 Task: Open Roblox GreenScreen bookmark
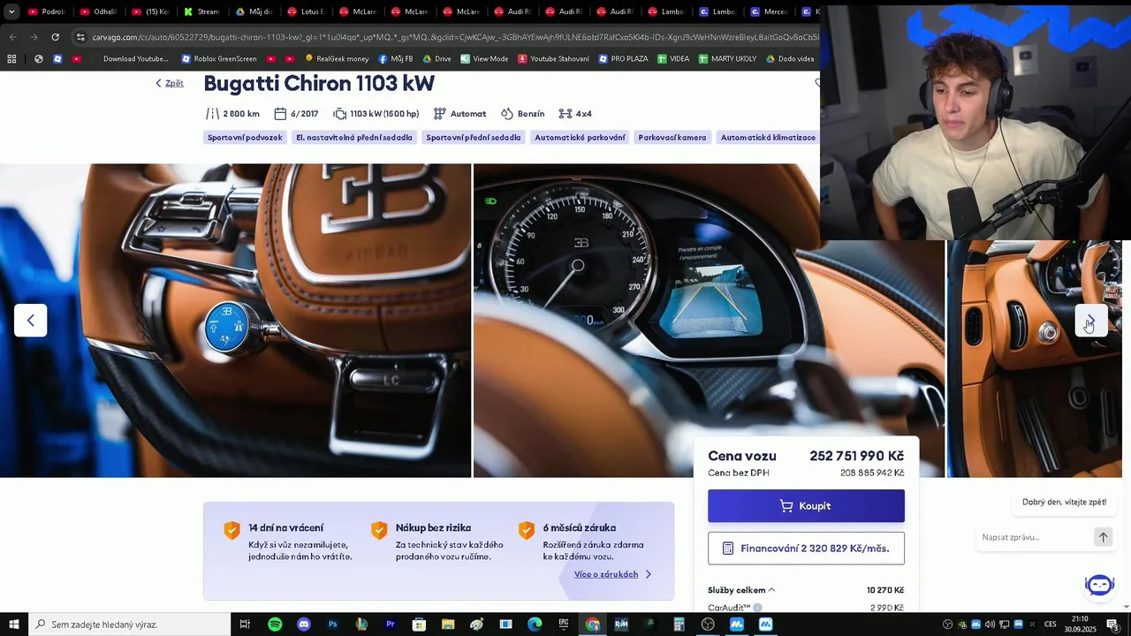click(219, 59)
